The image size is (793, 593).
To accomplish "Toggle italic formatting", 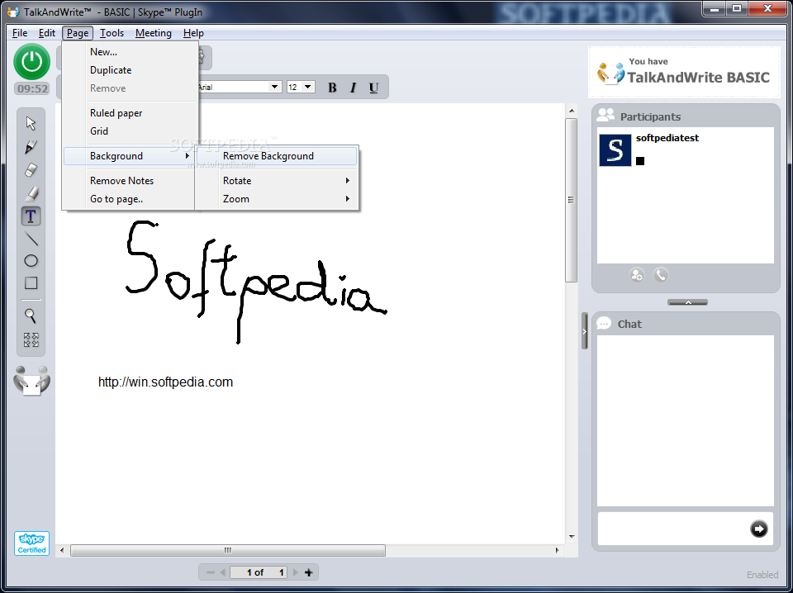I will pos(353,88).
